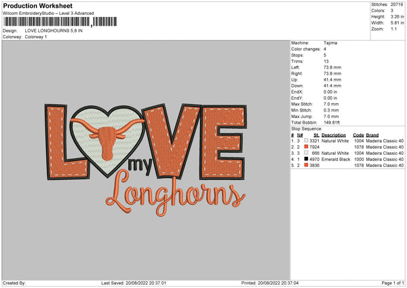Click the Left value '73.8 mm'
This screenshot has width=407, height=288.
coord(332,67)
